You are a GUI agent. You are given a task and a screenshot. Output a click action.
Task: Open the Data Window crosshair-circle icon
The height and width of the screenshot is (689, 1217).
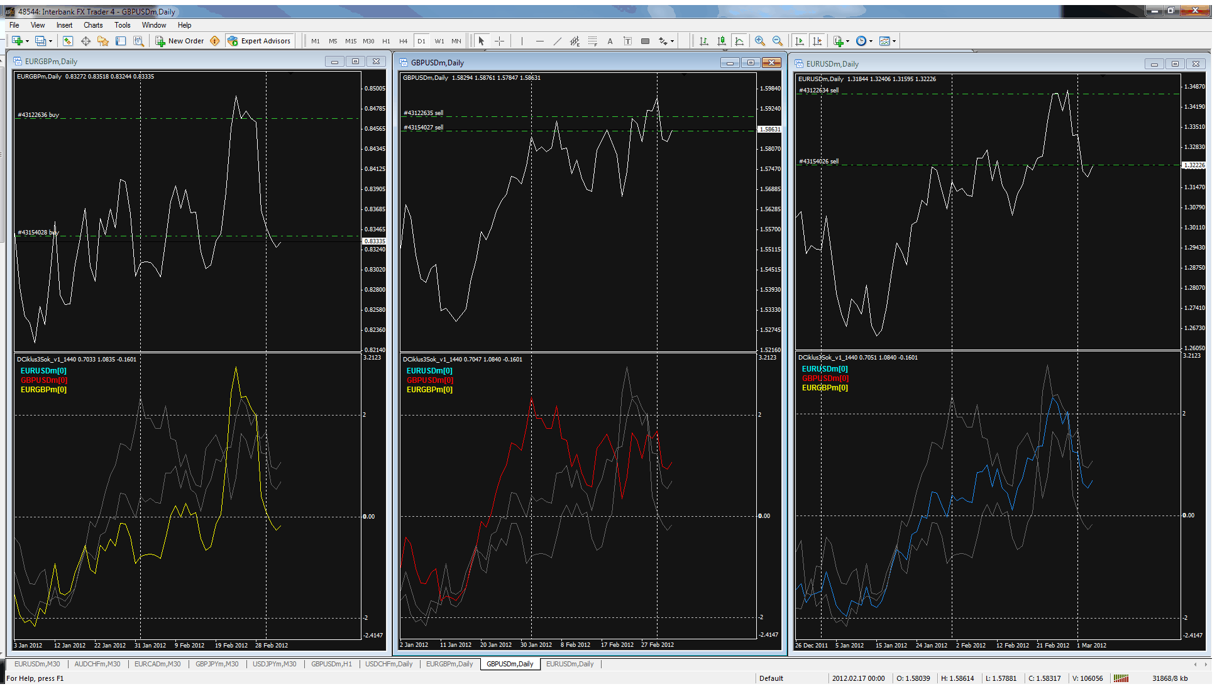coord(85,41)
